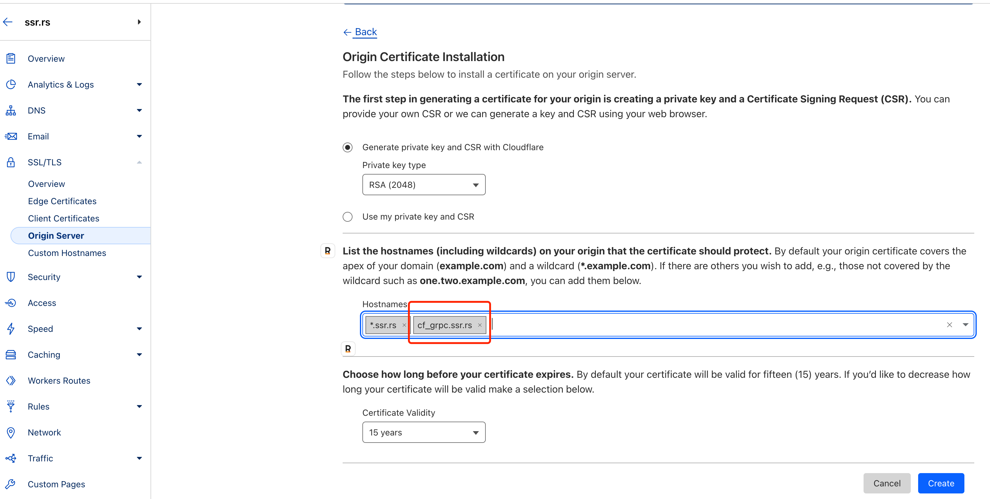Open the Certificate Validity 15 years dropdown
990x499 pixels.
coord(423,432)
